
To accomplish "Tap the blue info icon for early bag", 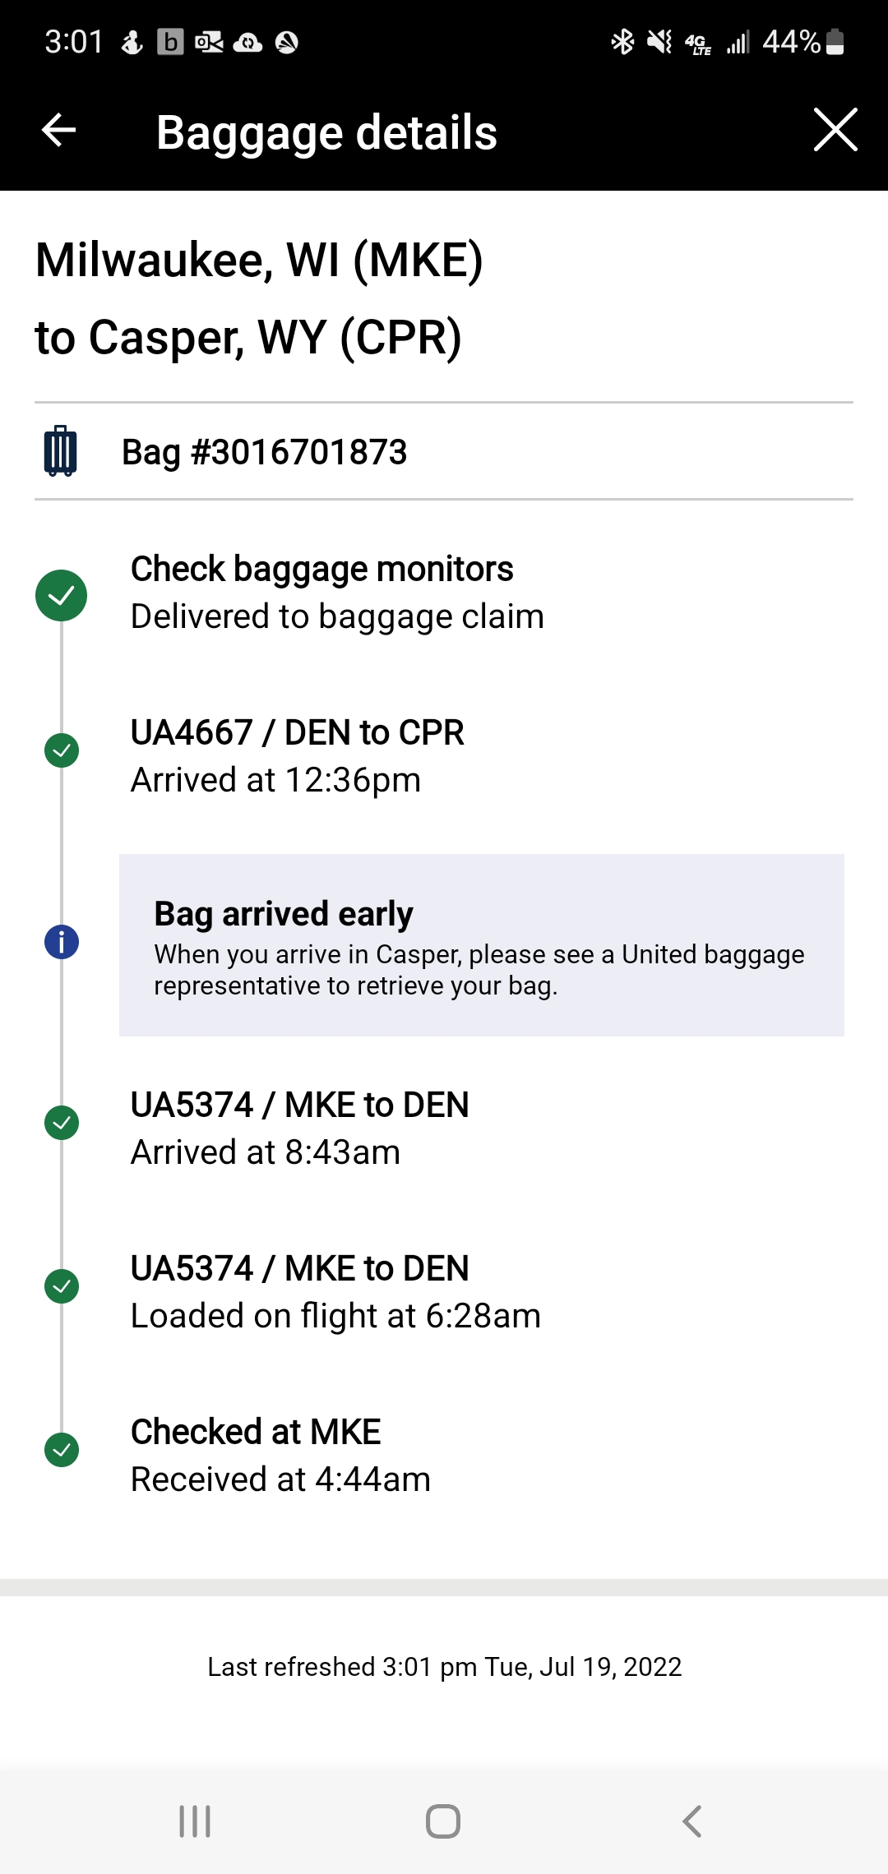I will 62,942.
